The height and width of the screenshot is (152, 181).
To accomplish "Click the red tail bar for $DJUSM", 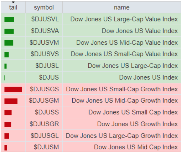I will [6, 148].
